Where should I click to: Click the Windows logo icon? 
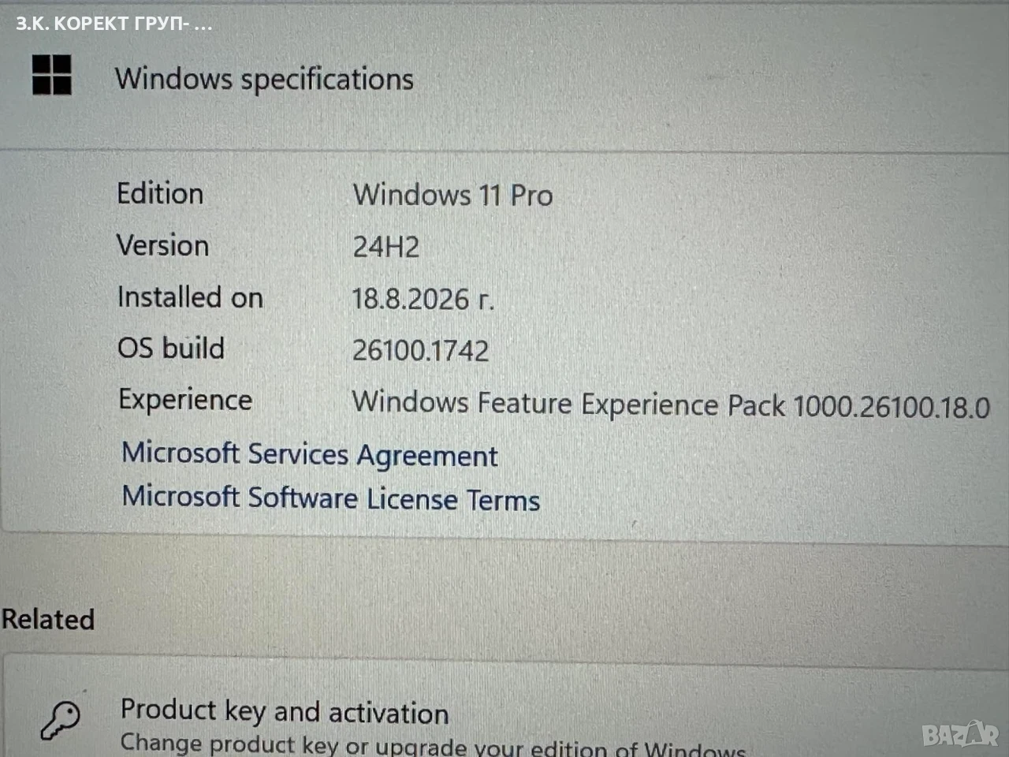[52, 75]
